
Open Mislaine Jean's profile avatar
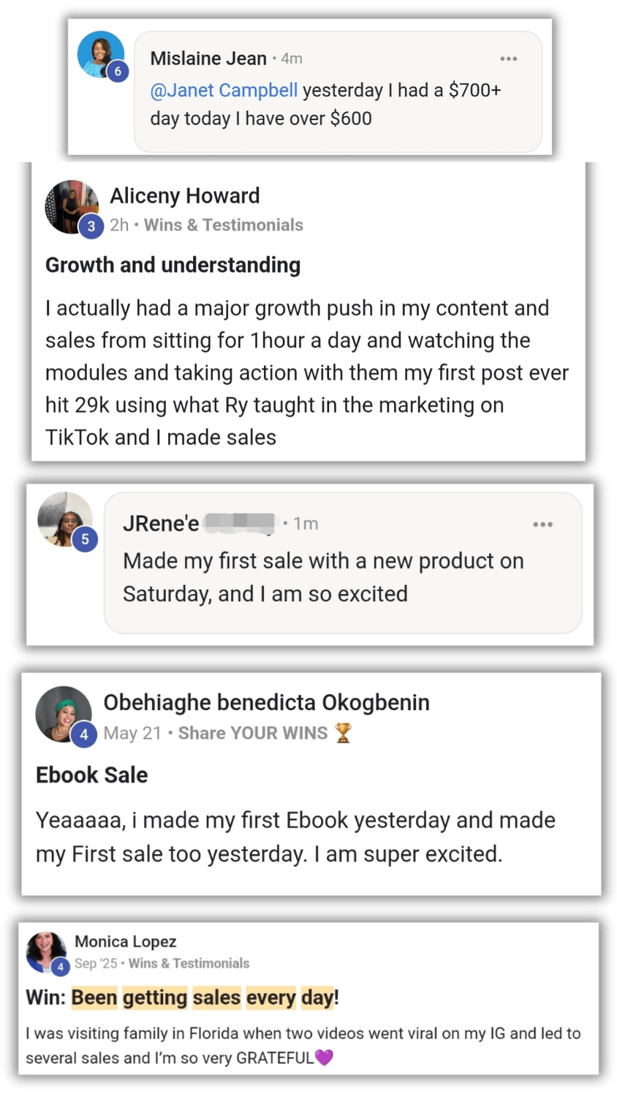pyautogui.click(x=99, y=53)
